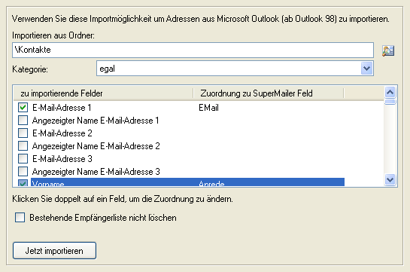Check the Angezeigter Name E-Mail-Adresse 1 box

(23, 120)
